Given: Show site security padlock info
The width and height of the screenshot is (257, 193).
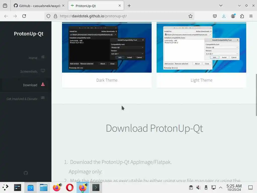Looking at the screenshot, I should click(55, 16).
